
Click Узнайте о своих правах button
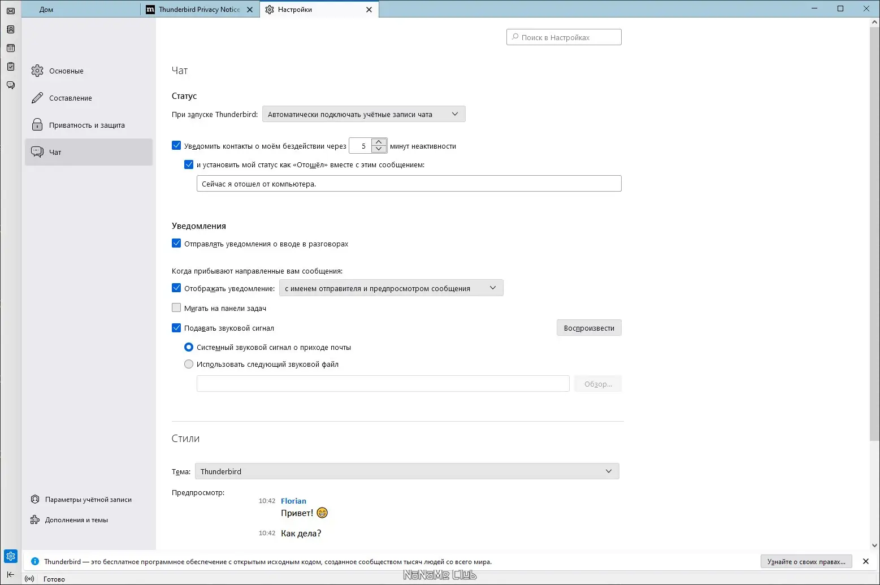[807, 561]
